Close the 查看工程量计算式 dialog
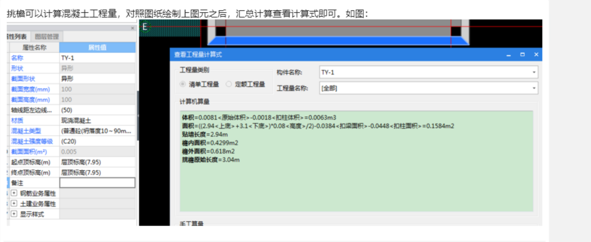The image size is (591, 242). click(x=536, y=55)
